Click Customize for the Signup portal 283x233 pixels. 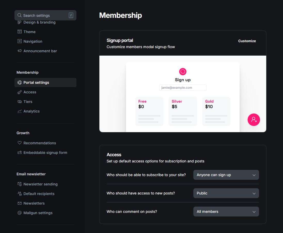point(247,41)
